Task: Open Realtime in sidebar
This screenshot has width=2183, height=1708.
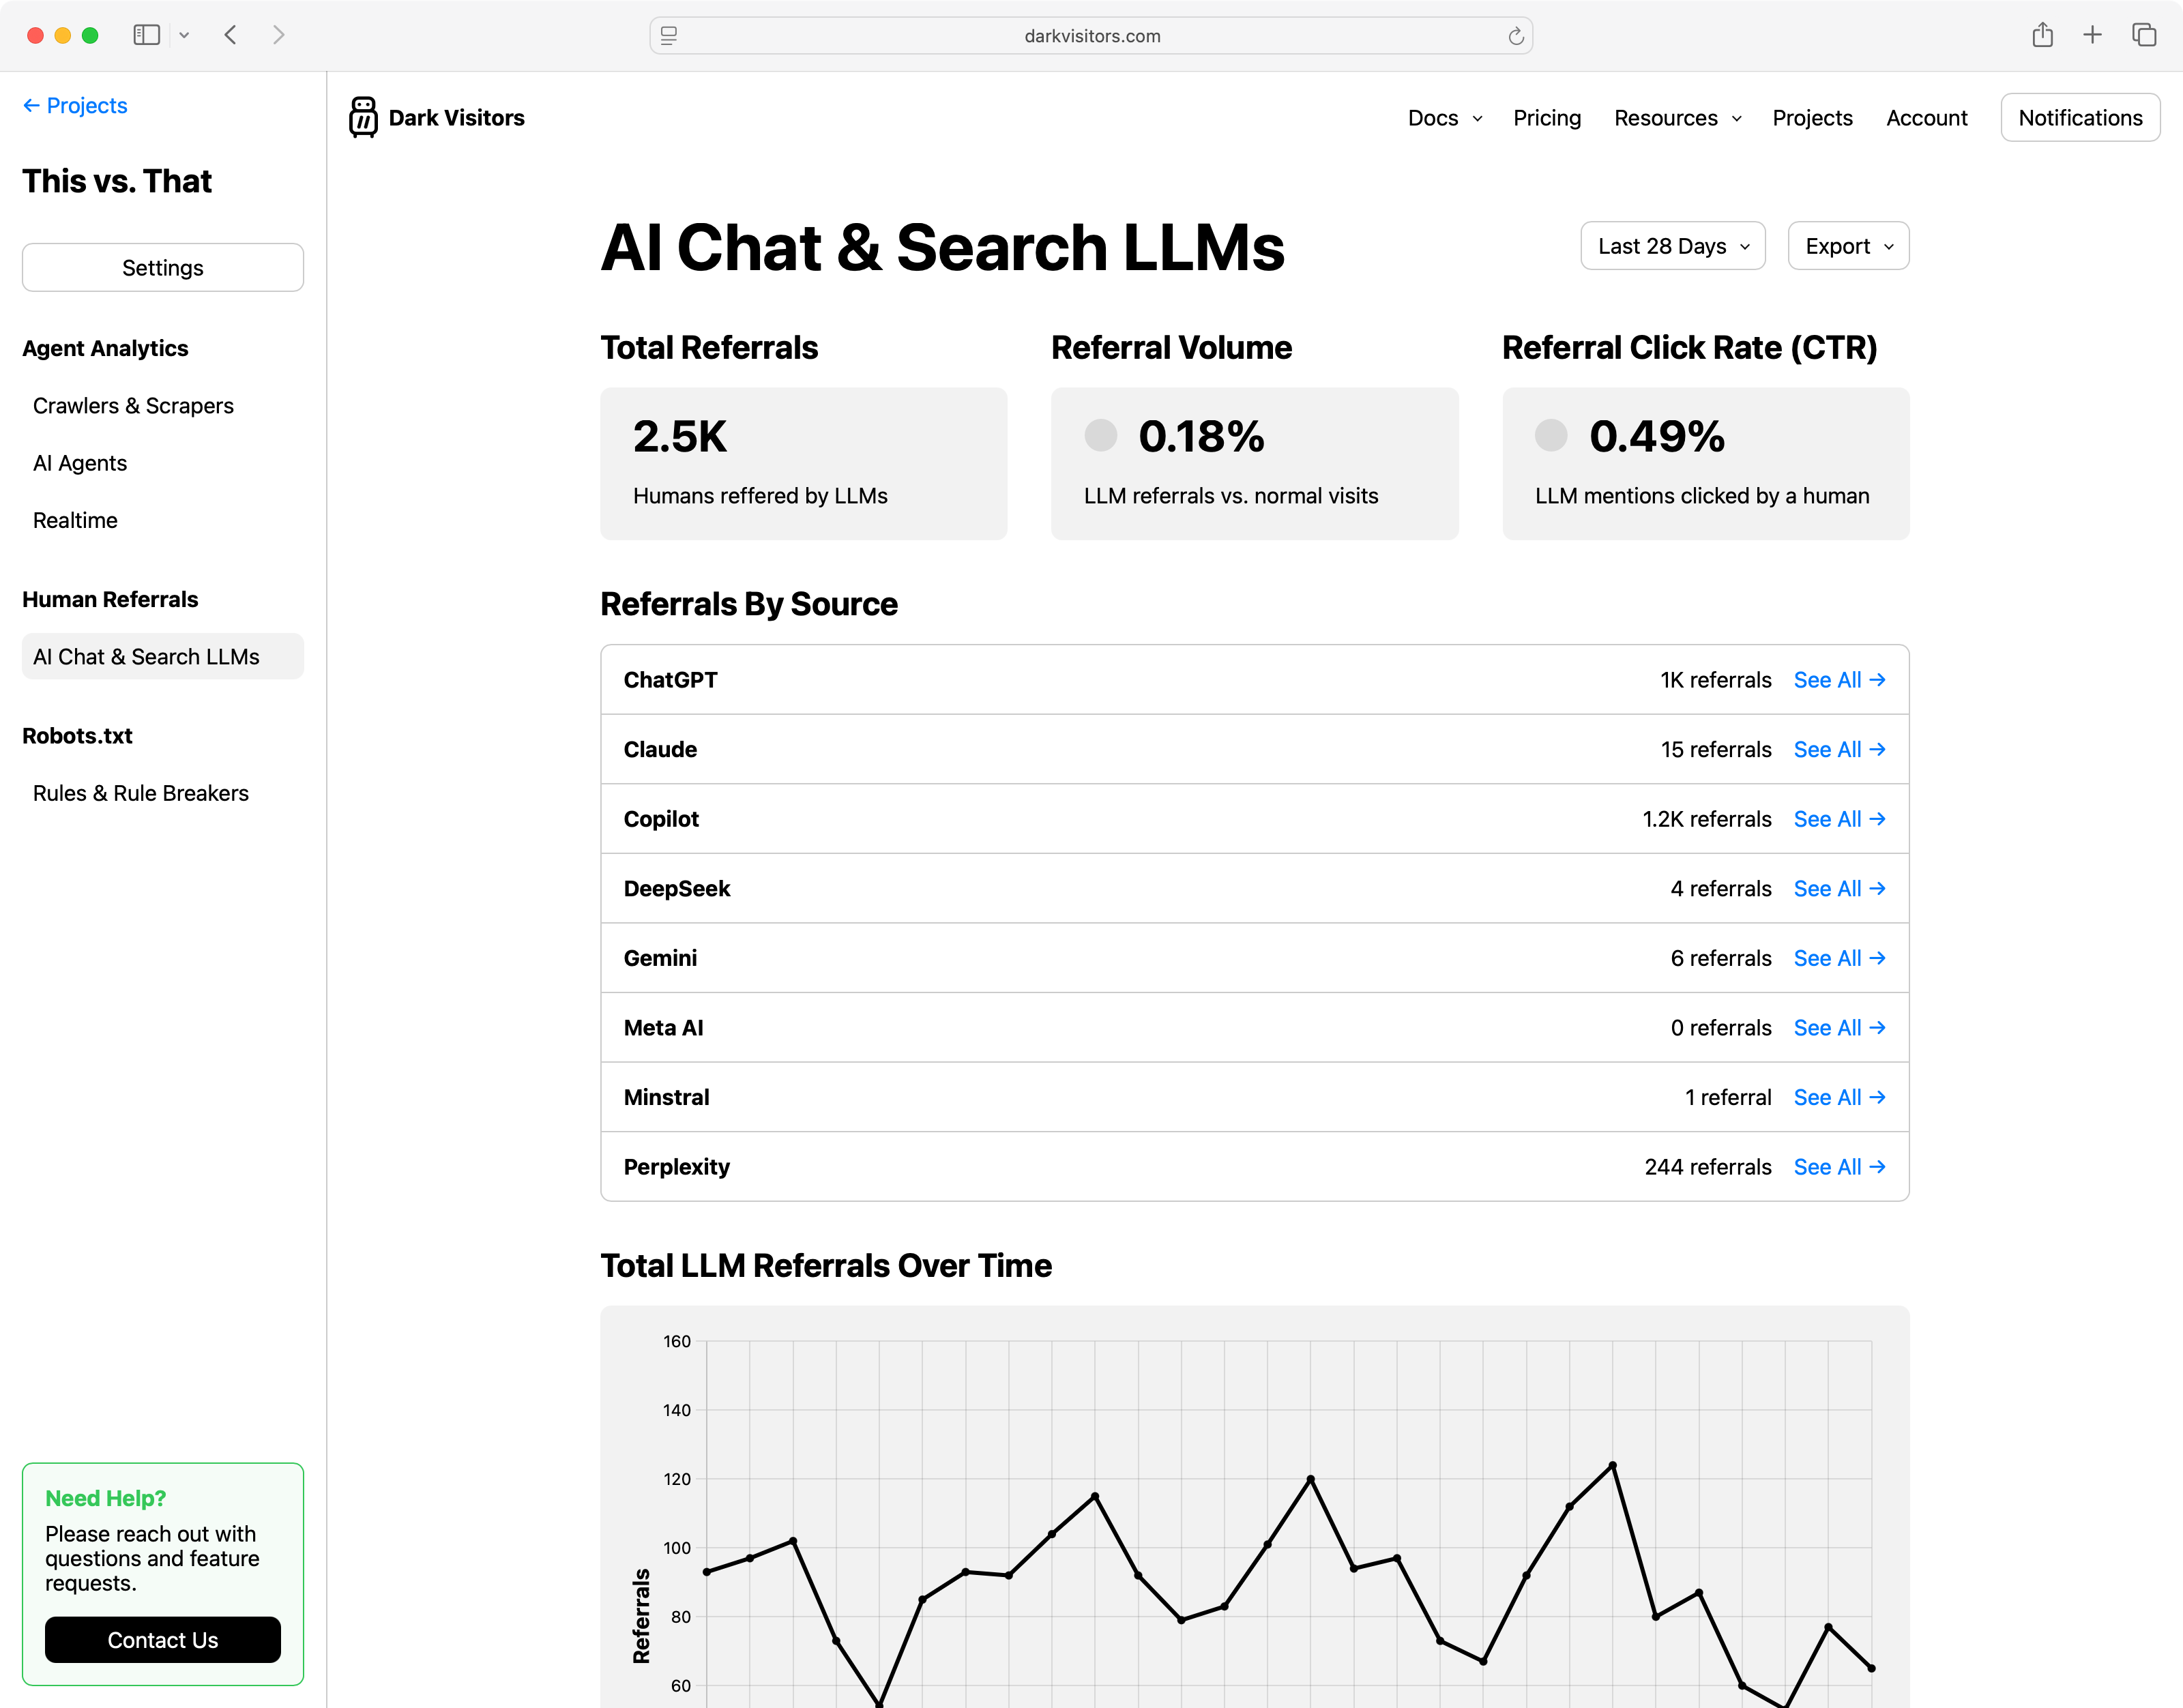Action: [x=75, y=520]
